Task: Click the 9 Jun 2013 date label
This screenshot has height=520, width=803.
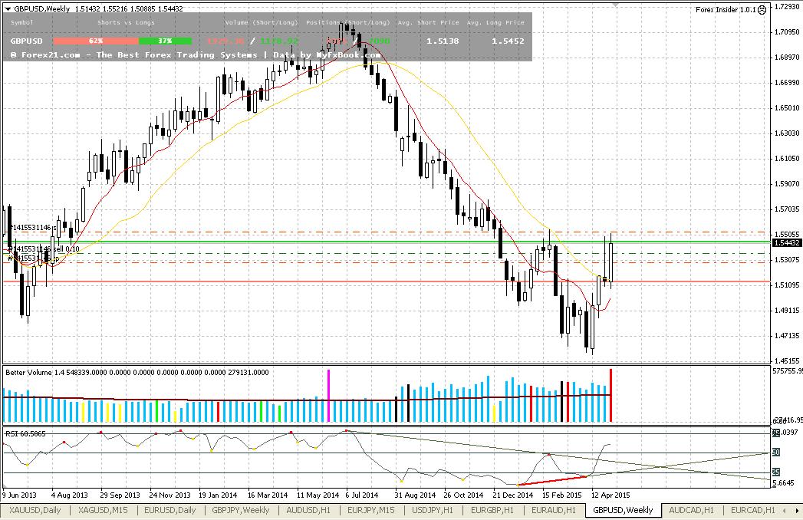Action: [19, 495]
